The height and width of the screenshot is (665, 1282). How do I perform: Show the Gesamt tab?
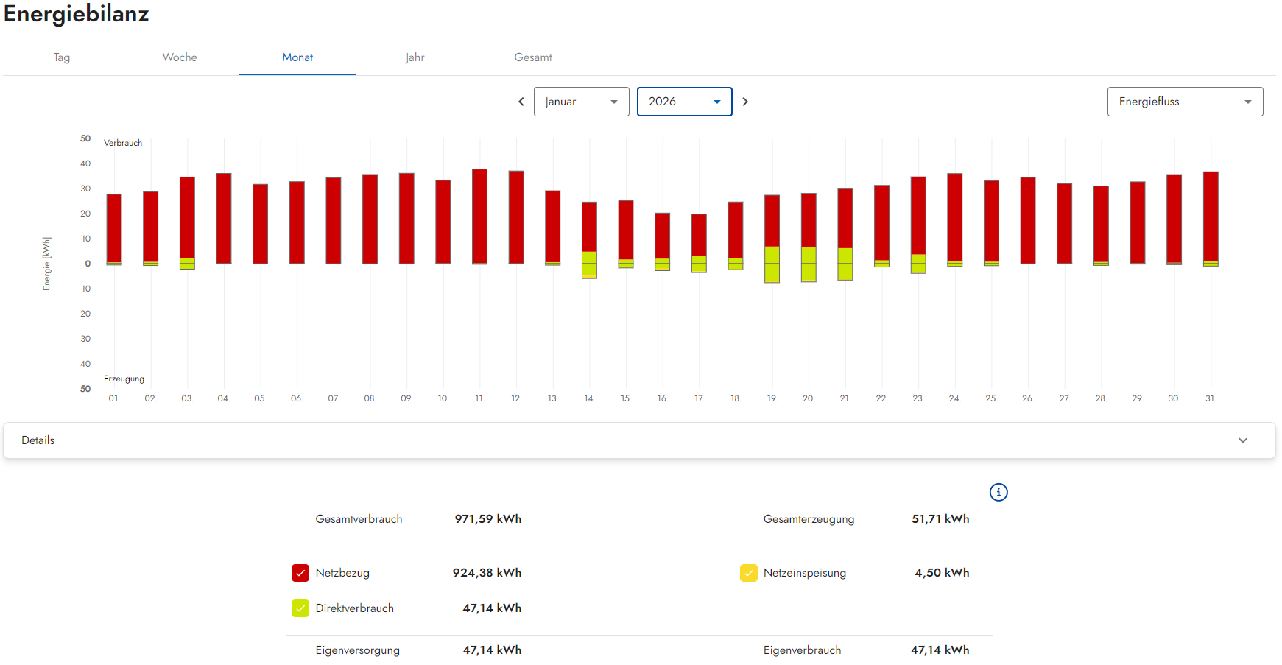click(532, 57)
